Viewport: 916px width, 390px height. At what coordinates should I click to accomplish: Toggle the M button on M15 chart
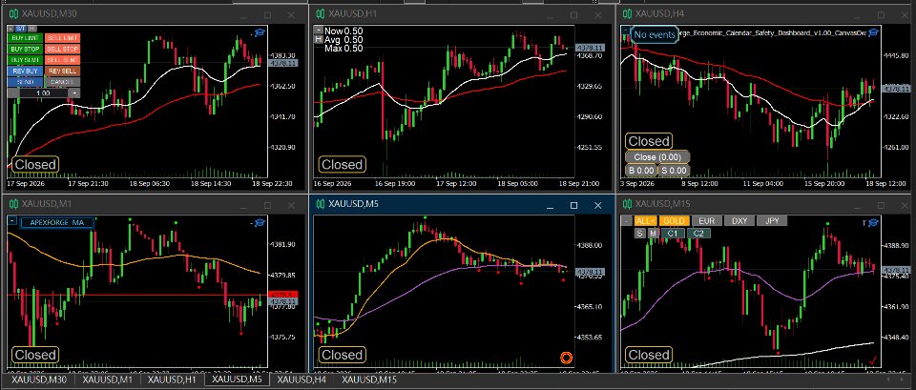[x=653, y=233]
